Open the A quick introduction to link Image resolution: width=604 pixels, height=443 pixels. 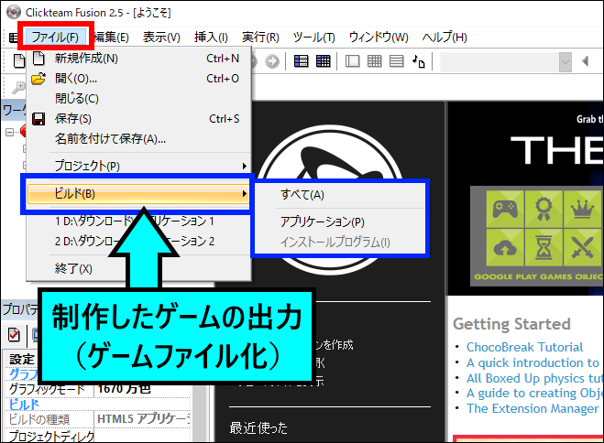[533, 362]
